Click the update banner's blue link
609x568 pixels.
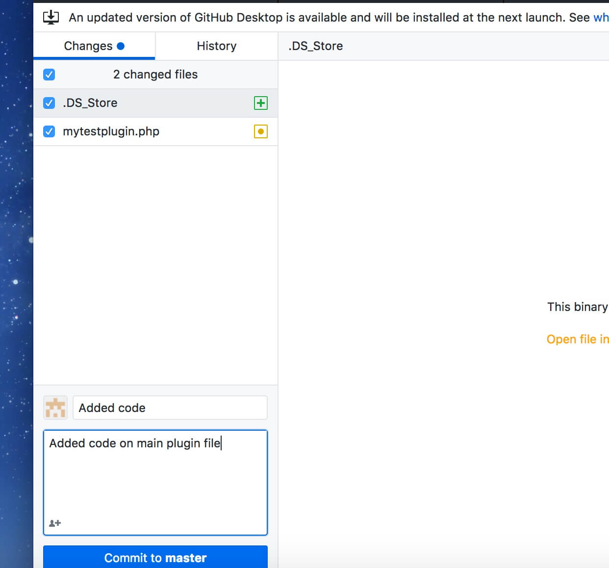[601, 18]
